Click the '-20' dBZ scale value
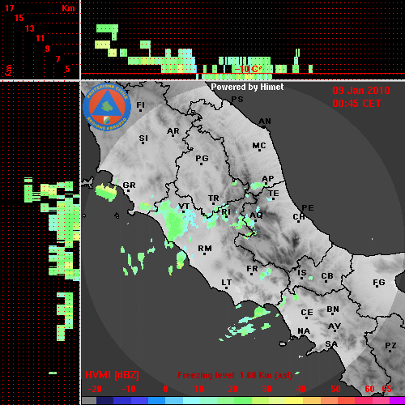The width and height of the screenshot is (405, 405). 95,389
